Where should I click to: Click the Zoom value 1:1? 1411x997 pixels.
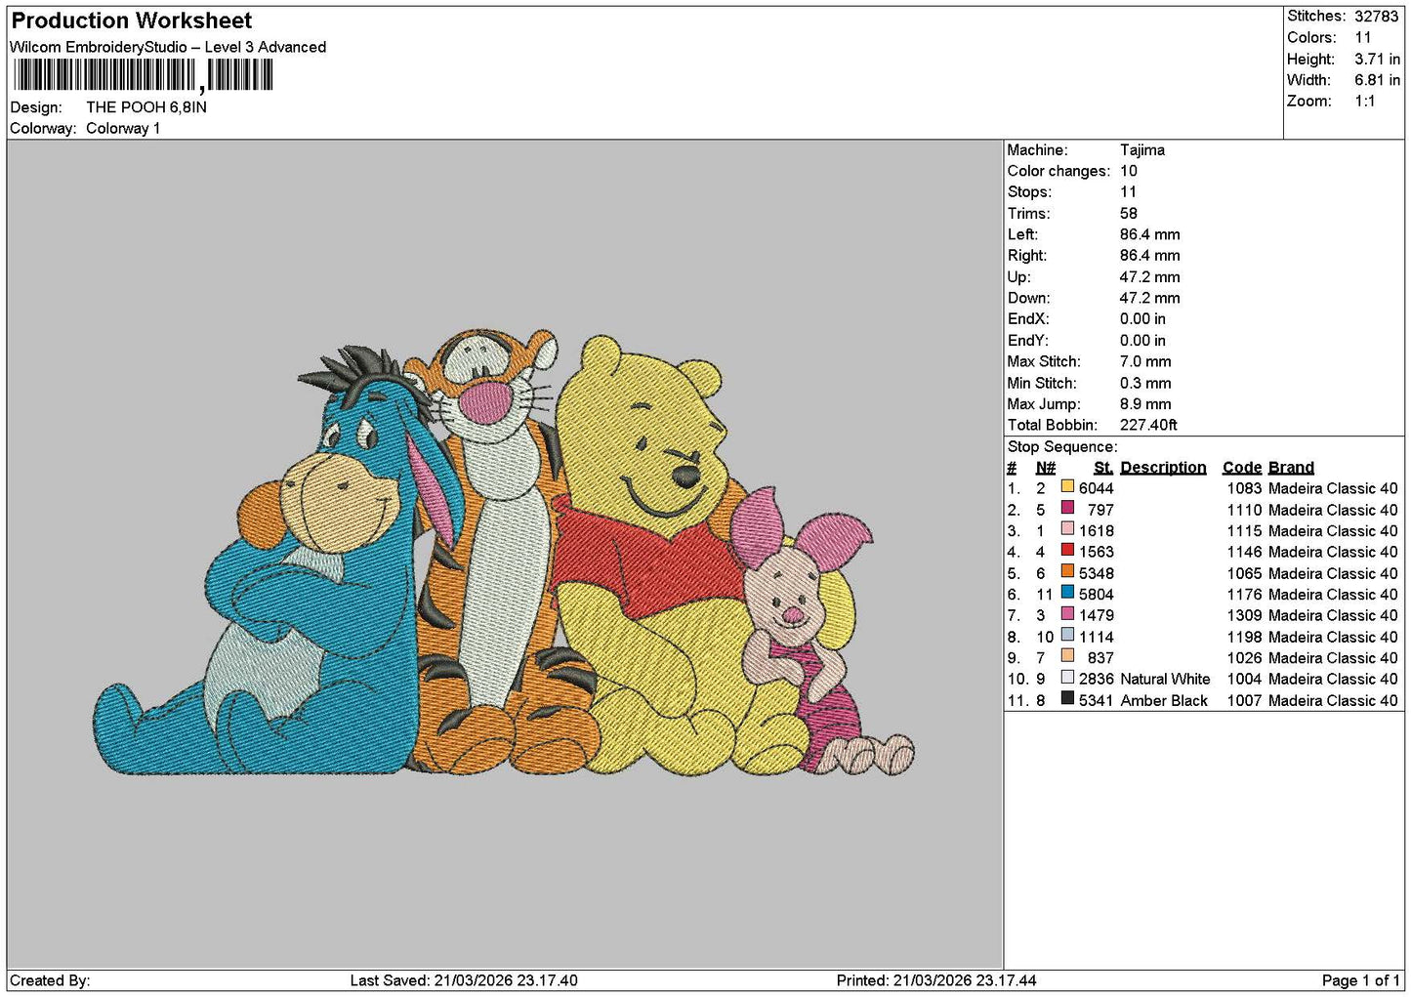[x=1365, y=102]
